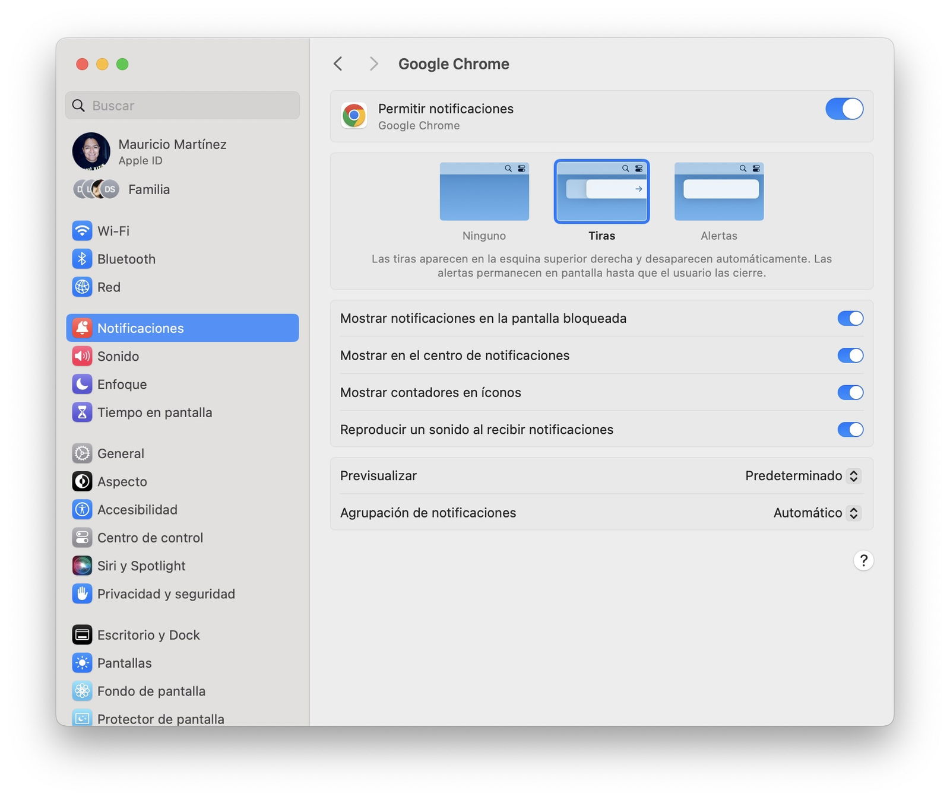Click the Alertas label text
The height and width of the screenshot is (800, 950).
click(x=719, y=236)
